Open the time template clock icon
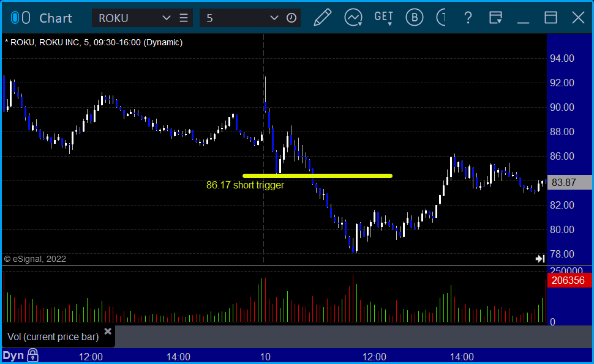Screen dimensions: 594x364 (291, 18)
